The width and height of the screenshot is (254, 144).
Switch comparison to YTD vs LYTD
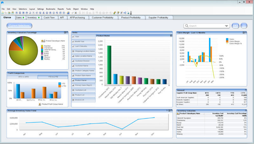52,77
